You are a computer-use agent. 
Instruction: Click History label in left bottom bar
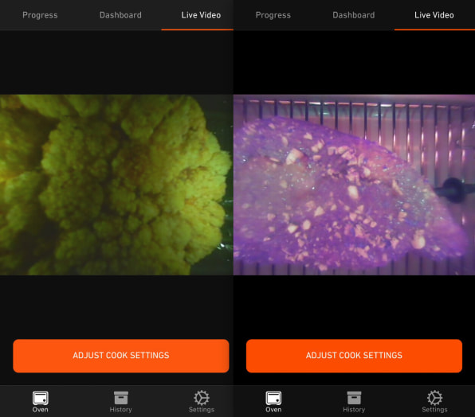coord(121,410)
